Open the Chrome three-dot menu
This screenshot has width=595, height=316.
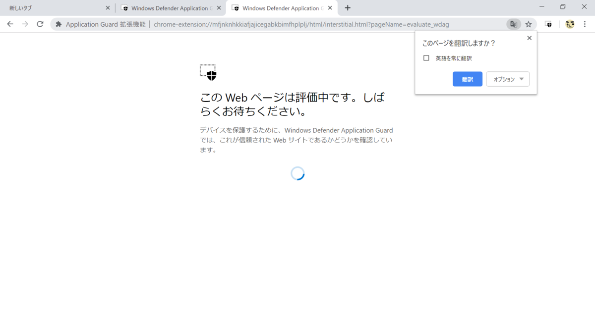pos(585,24)
